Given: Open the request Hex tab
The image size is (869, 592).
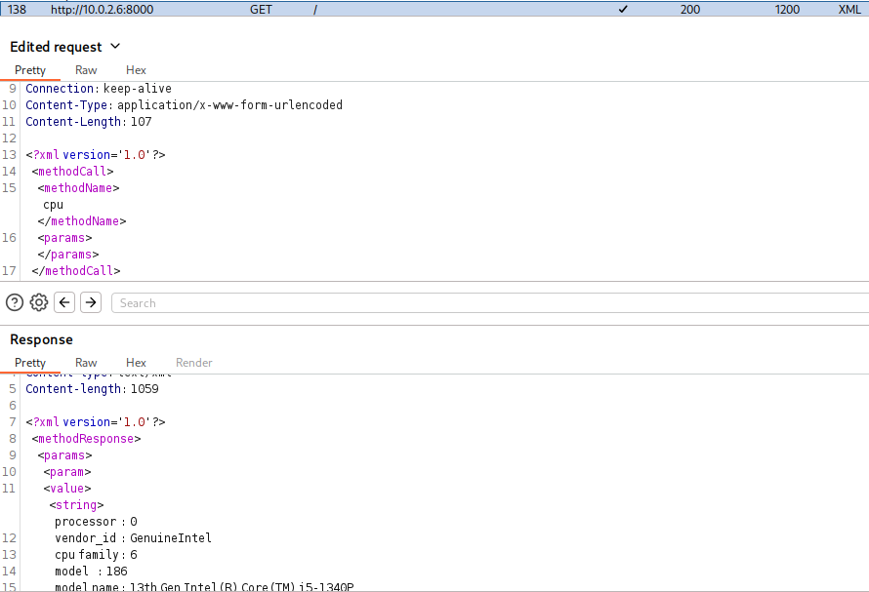Looking at the screenshot, I should [136, 70].
